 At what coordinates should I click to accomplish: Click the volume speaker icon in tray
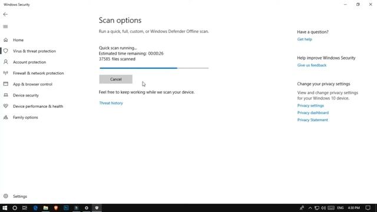click(323, 208)
